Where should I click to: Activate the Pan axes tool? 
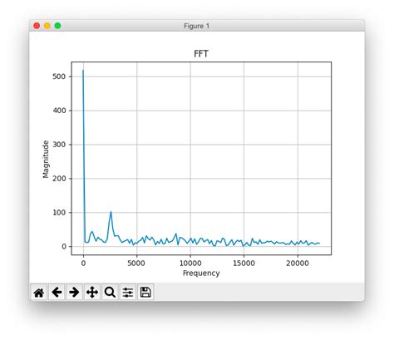pyautogui.click(x=92, y=292)
